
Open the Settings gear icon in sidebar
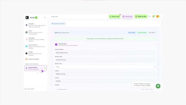[27, 53]
